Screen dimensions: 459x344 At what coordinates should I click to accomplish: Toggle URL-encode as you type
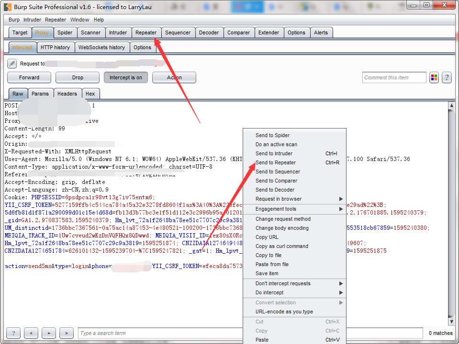[x=294, y=312]
